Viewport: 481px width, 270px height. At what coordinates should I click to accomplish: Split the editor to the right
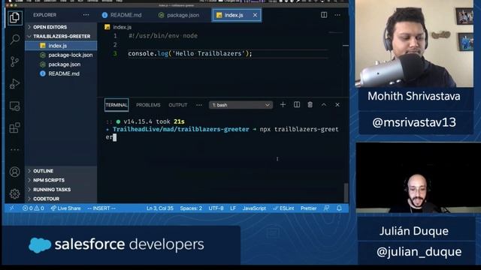click(324, 15)
